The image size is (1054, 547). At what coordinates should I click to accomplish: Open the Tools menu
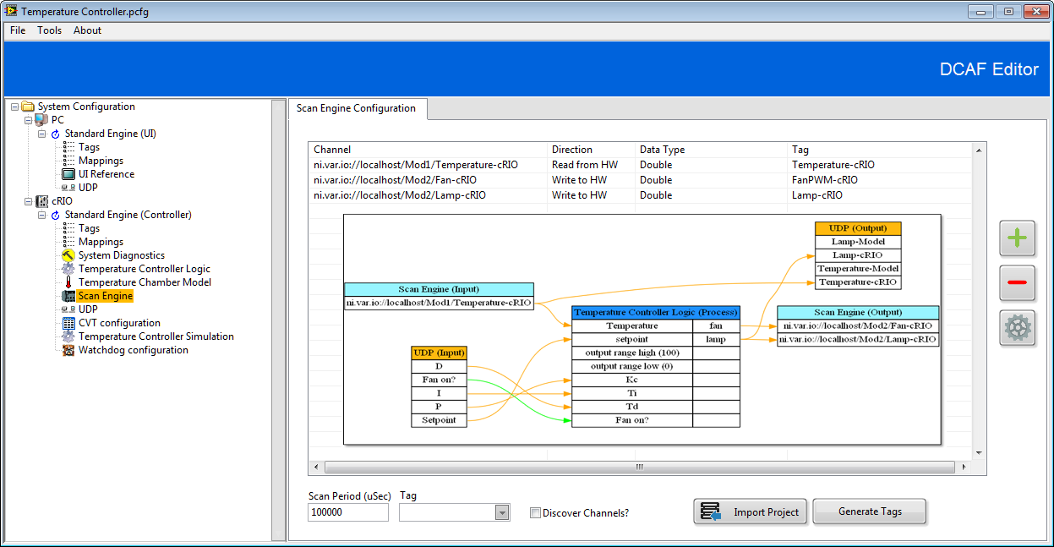tap(49, 30)
